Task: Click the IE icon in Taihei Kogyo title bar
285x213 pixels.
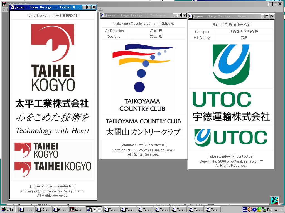Action: coord(12,7)
